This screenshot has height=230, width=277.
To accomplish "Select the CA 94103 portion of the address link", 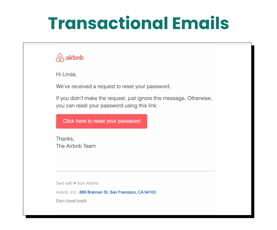I will [149, 192].
